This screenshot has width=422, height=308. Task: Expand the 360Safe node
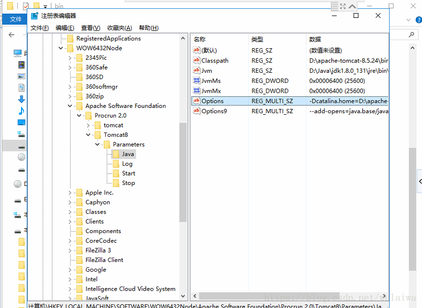click(x=70, y=68)
